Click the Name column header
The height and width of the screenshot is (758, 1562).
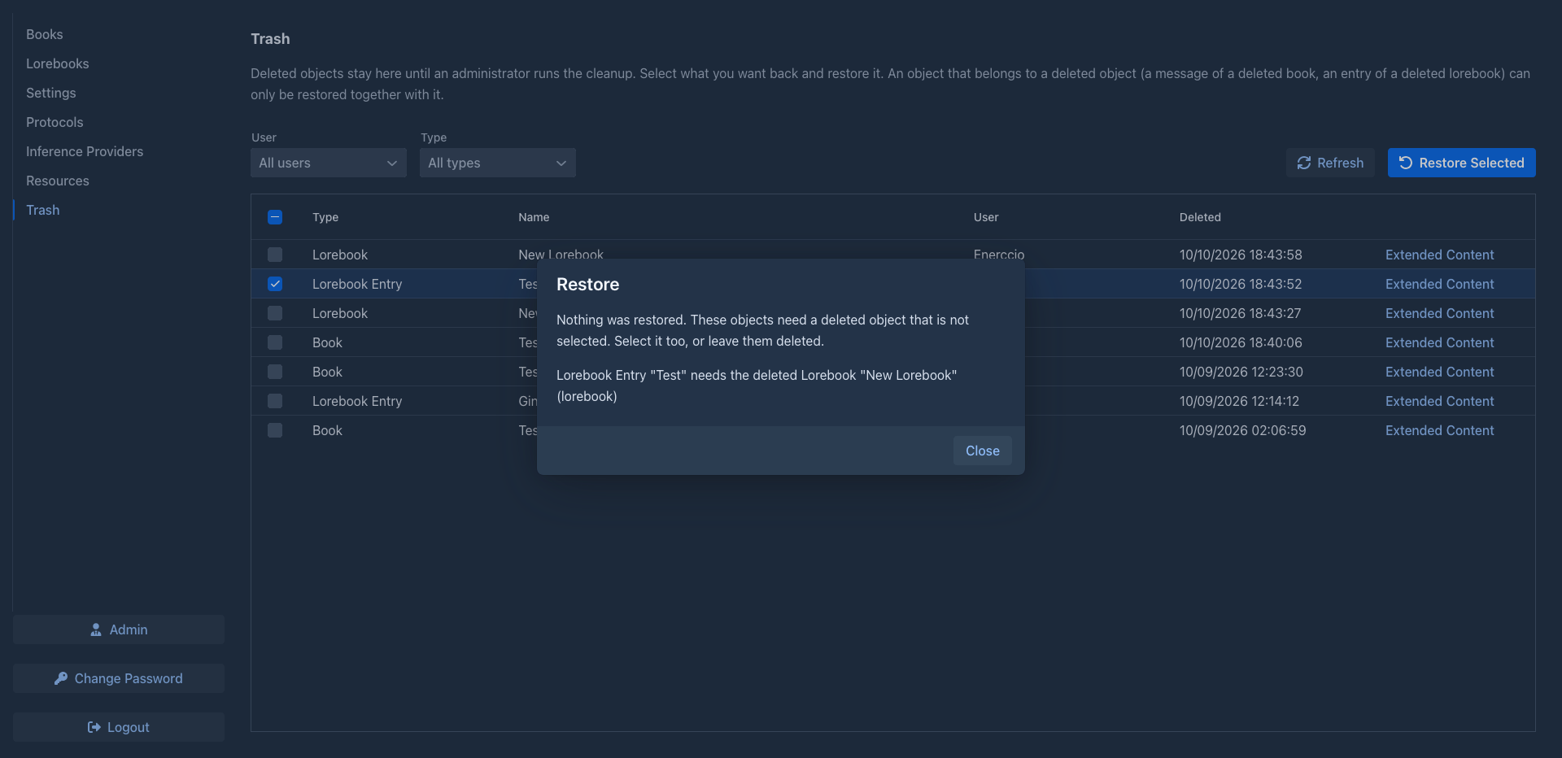[x=534, y=217]
